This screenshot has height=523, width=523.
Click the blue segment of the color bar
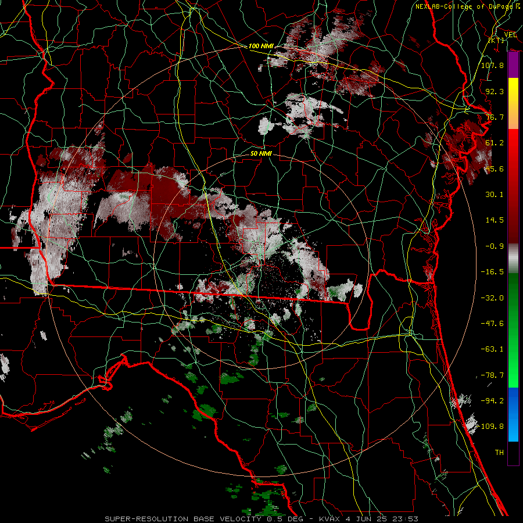(x=513, y=400)
